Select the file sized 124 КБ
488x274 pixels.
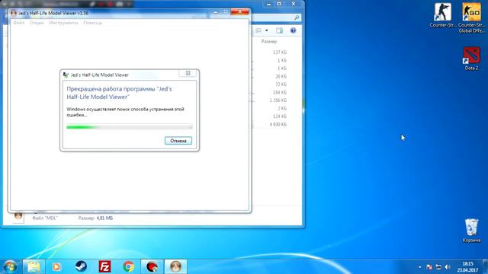point(280,116)
